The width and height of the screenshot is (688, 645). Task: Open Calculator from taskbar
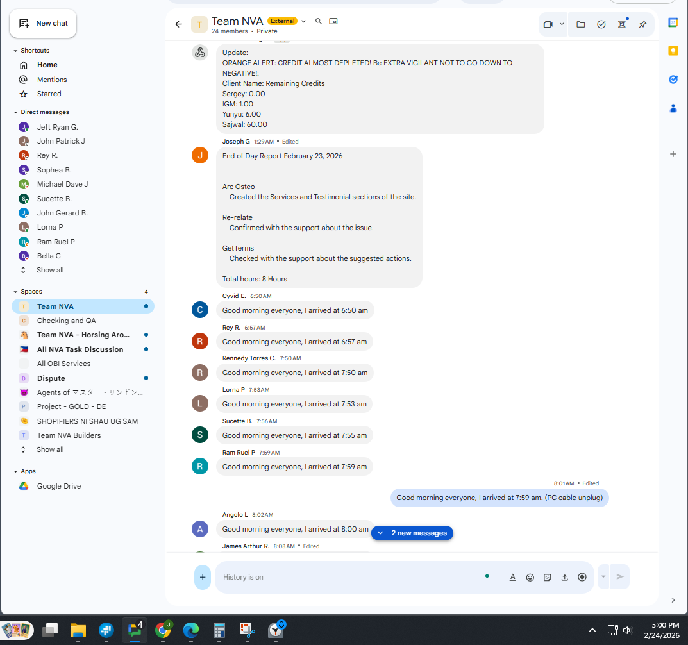(219, 630)
